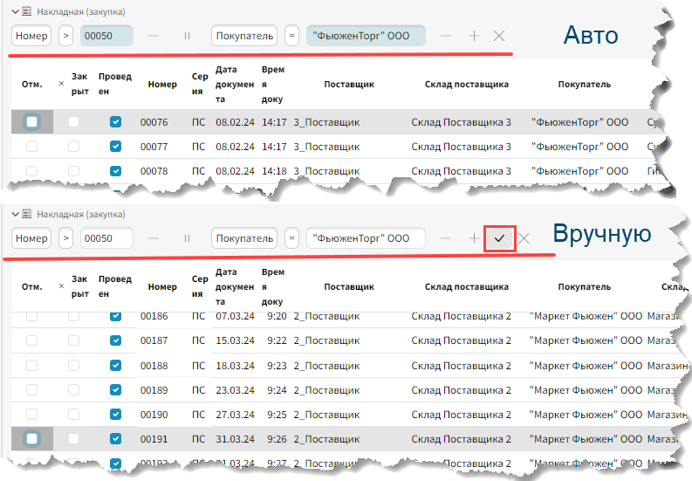Open the Номер field selector in Авто panel

click(x=31, y=36)
